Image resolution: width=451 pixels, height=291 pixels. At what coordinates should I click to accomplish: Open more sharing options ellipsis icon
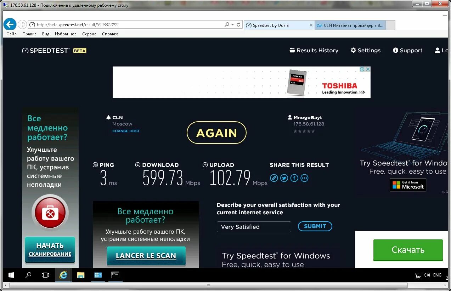[x=305, y=178]
